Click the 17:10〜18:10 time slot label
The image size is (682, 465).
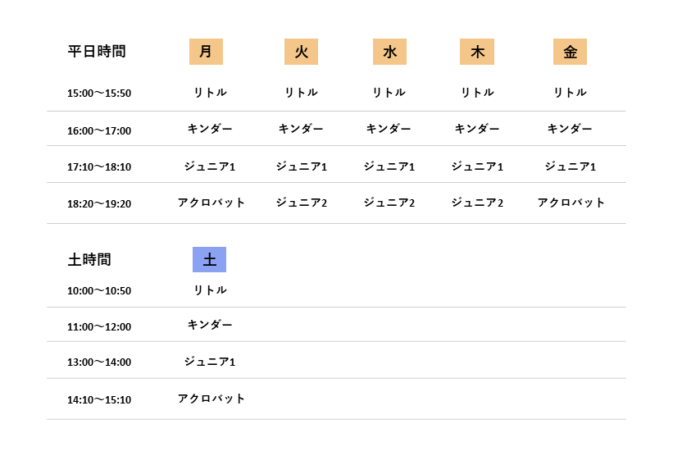tap(99, 167)
